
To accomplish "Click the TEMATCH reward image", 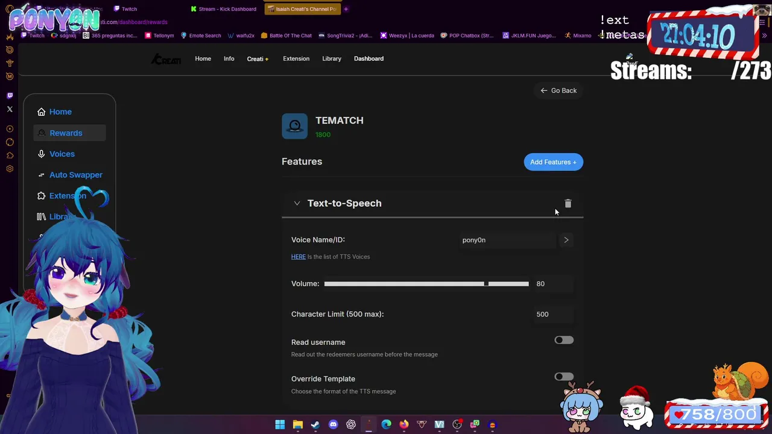I will click(x=294, y=126).
